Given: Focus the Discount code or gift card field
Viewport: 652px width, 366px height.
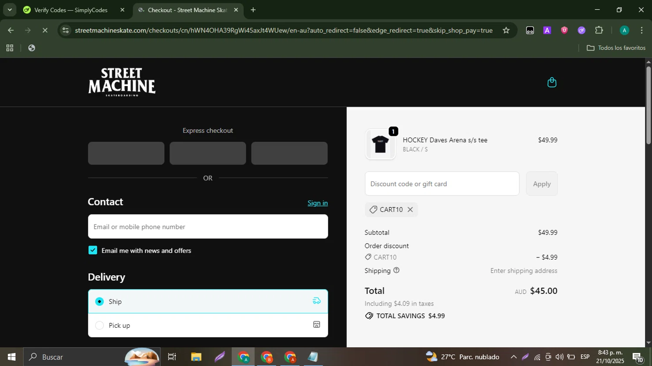Looking at the screenshot, I should click(x=442, y=184).
